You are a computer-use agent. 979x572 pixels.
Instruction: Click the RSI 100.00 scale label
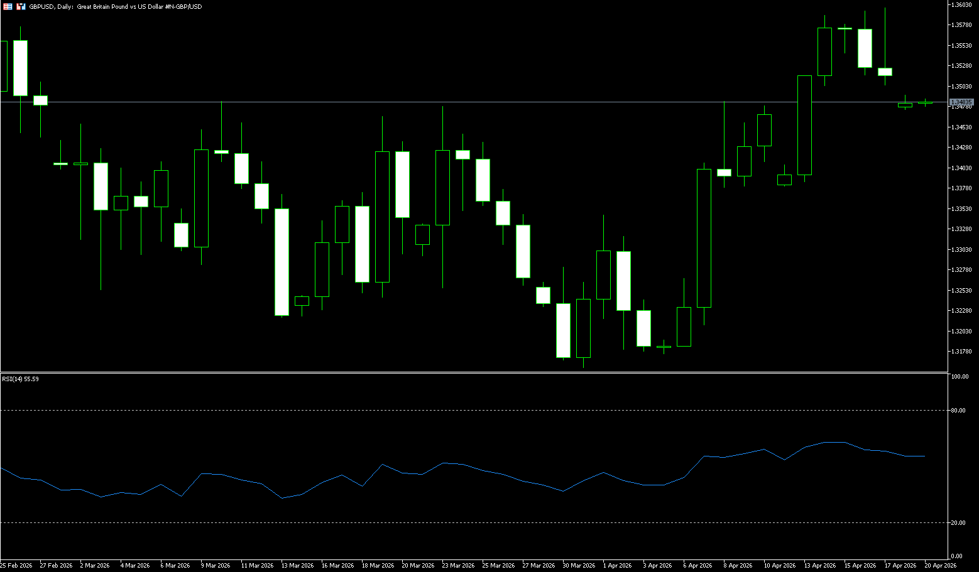(960, 377)
